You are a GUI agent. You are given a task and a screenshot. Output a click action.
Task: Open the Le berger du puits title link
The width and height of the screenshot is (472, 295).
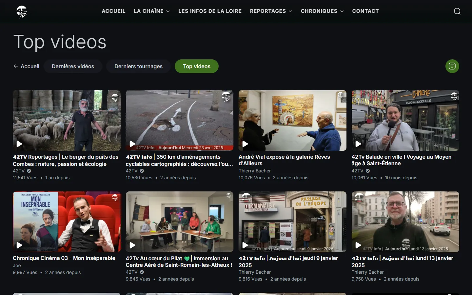tap(66, 160)
